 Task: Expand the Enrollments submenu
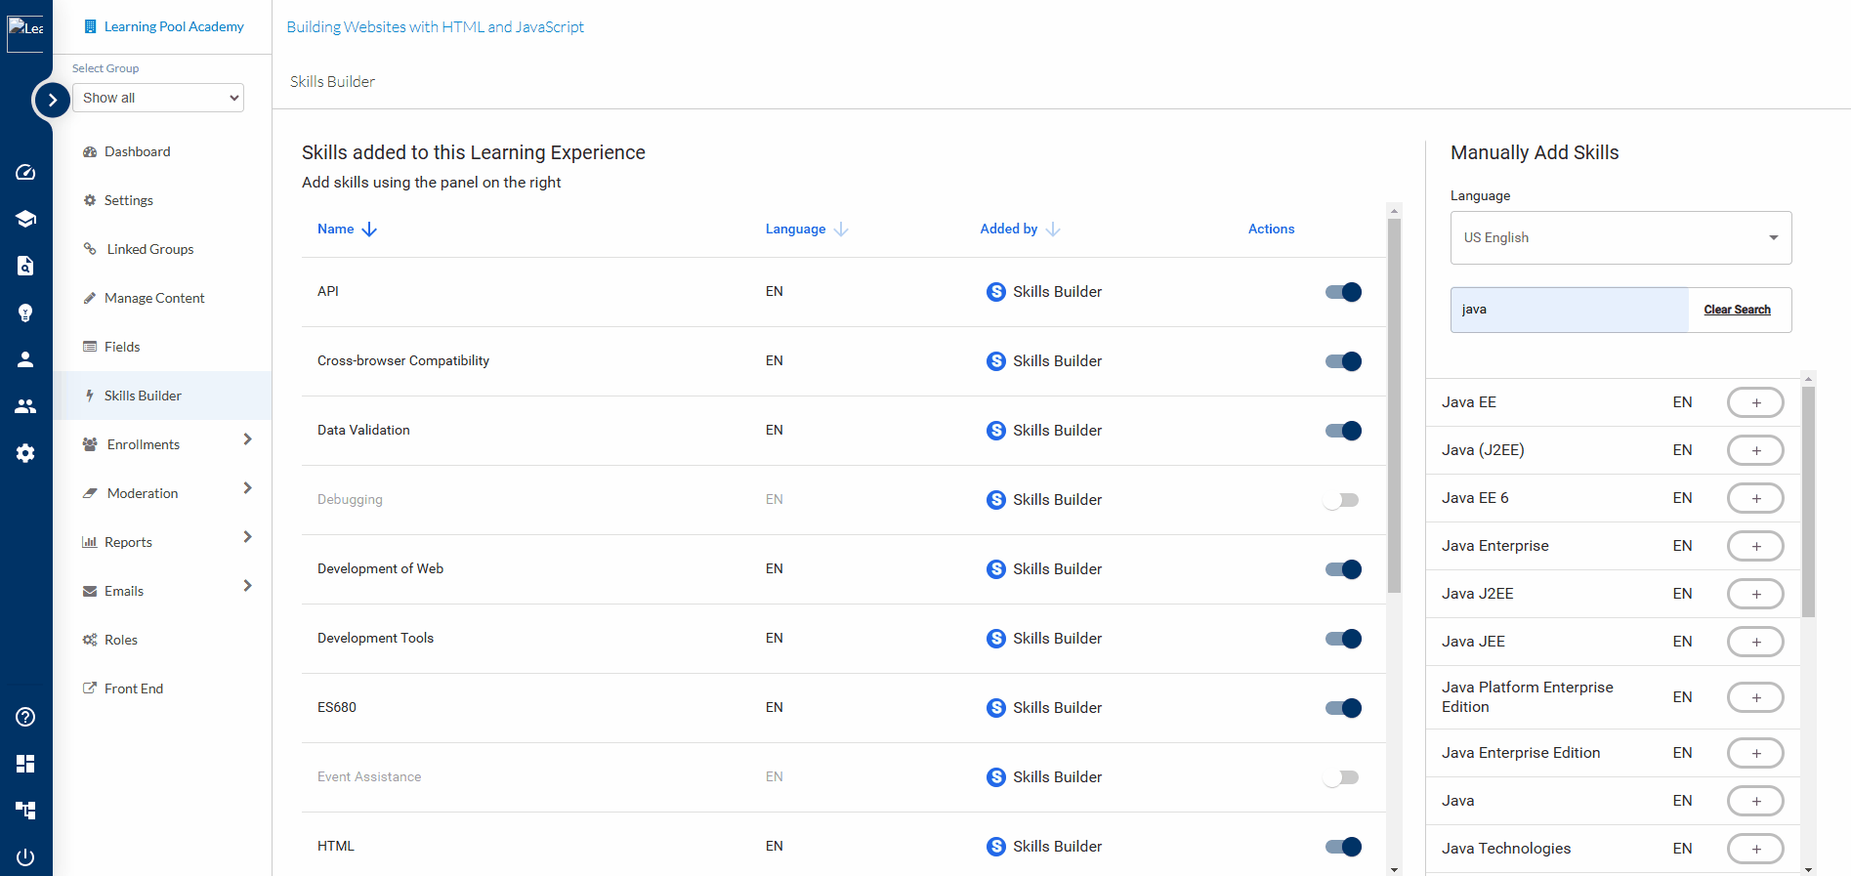[247, 440]
